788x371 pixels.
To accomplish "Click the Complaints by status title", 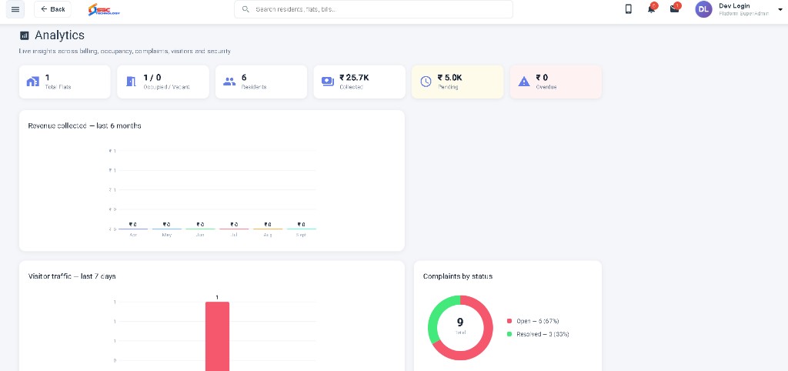I will point(457,276).
